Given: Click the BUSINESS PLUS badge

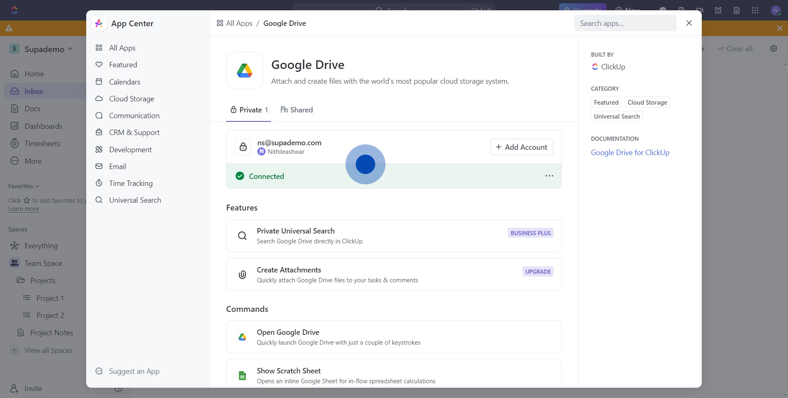Looking at the screenshot, I should click(x=530, y=233).
